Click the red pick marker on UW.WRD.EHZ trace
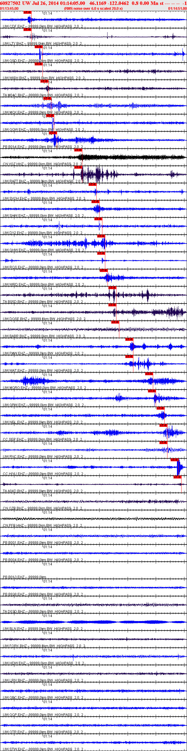187x751 pixels. (104, 270)
